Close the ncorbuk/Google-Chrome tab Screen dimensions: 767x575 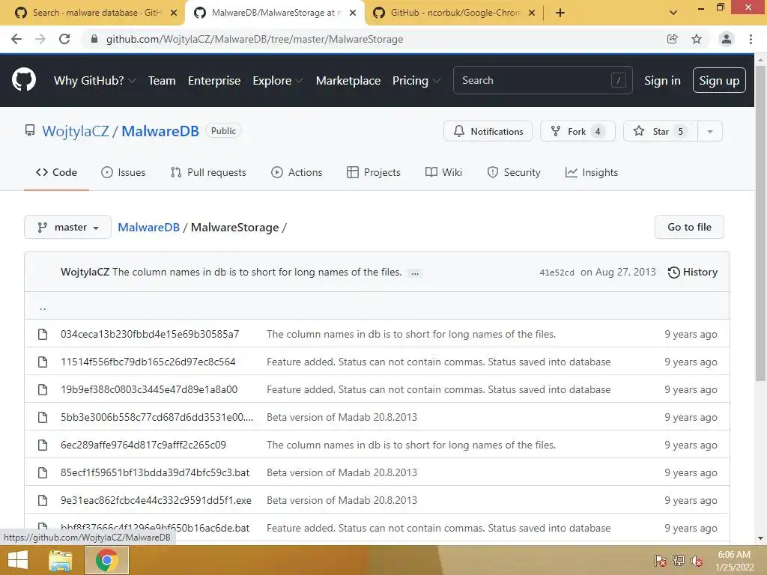click(x=532, y=13)
